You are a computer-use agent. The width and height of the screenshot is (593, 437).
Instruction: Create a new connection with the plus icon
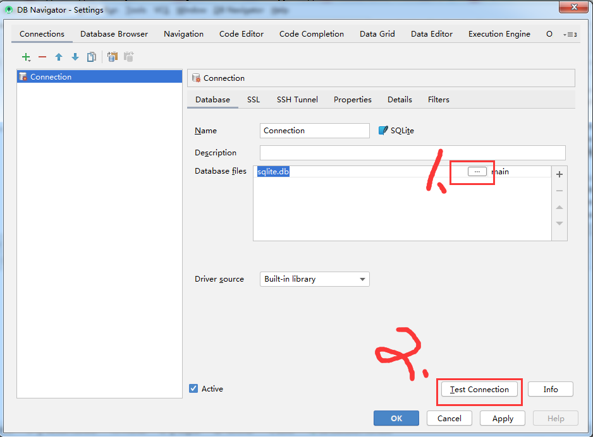[25, 57]
